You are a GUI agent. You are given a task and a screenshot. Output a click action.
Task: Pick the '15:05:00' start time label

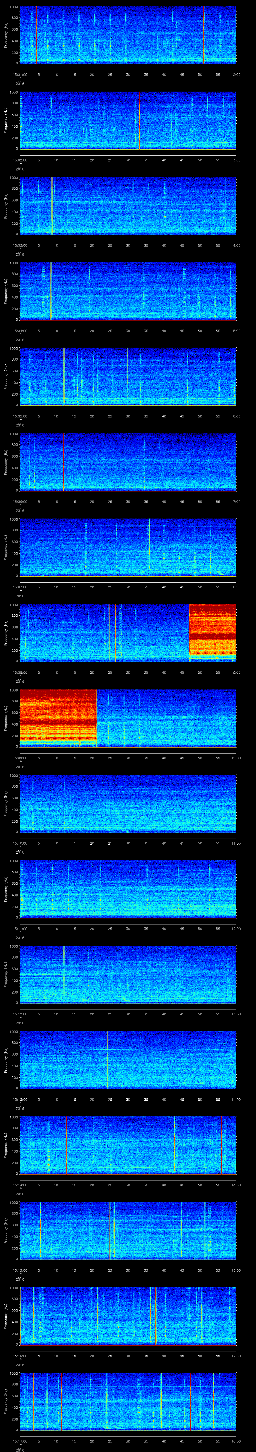coord(20,416)
